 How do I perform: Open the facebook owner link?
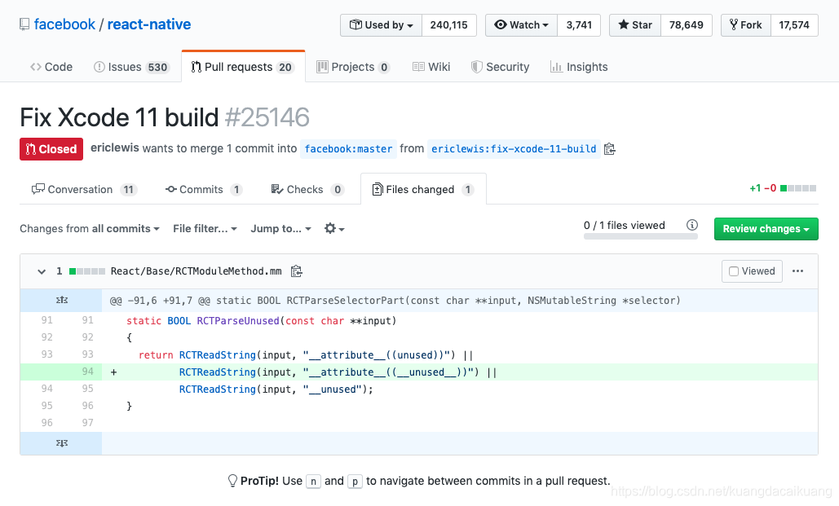pyautogui.click(x=64, y=24)
